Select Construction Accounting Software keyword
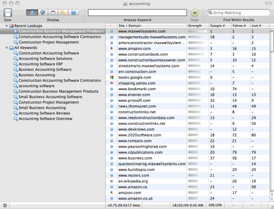274x209 pixels. coord(49,53)
